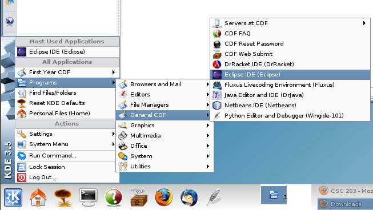Expand the First Year CDF submenu arrow
The image size is (373, 210).
point(114,72)
